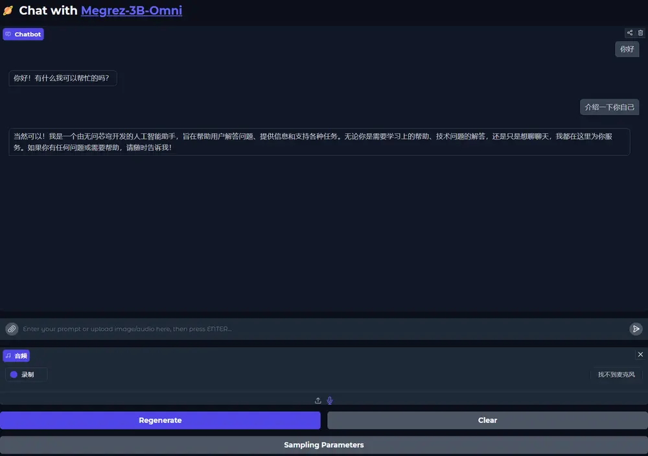
Task: Click the Chatbot label tag
Action: tap(23, 34)
